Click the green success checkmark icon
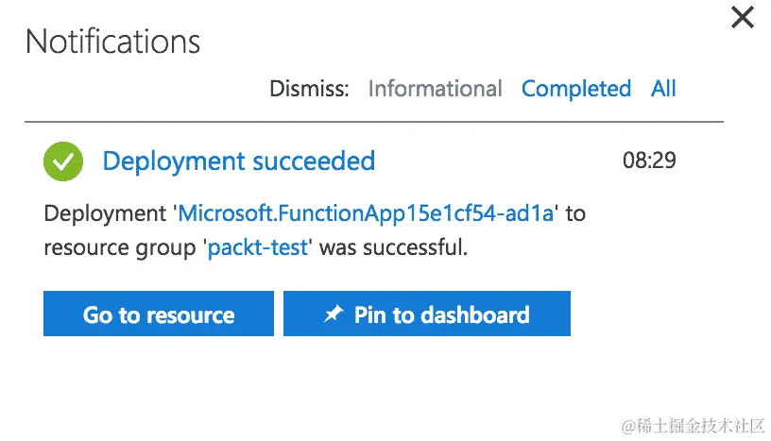 (x=63, y=161)
